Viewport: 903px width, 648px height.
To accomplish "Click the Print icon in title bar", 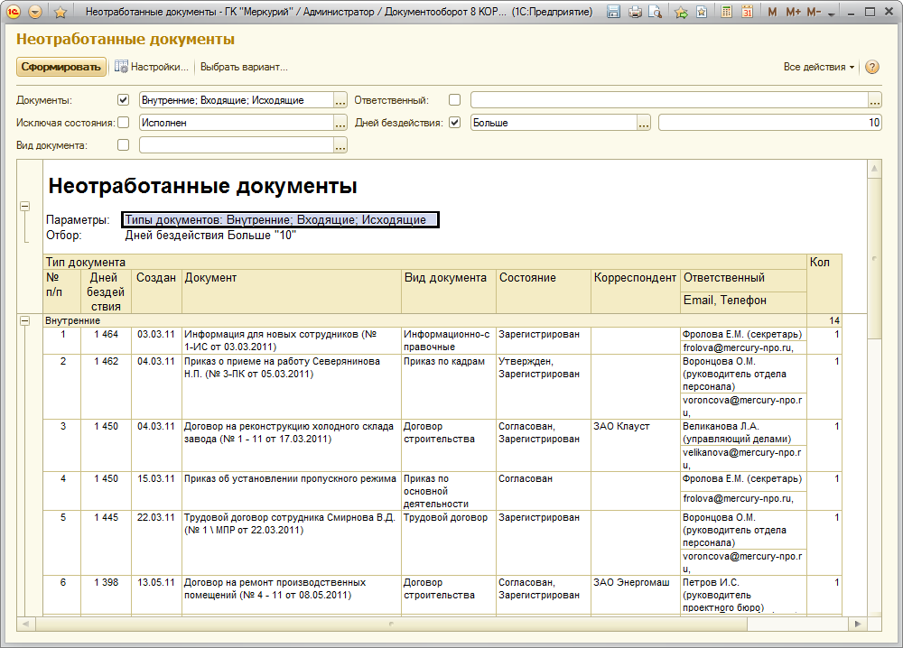I will coord(635,12).
